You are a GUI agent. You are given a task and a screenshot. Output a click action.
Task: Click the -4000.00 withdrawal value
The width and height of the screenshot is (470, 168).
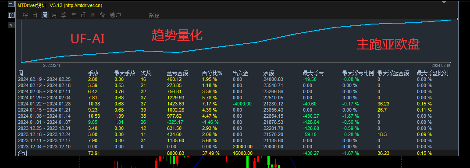pos(242,104)
